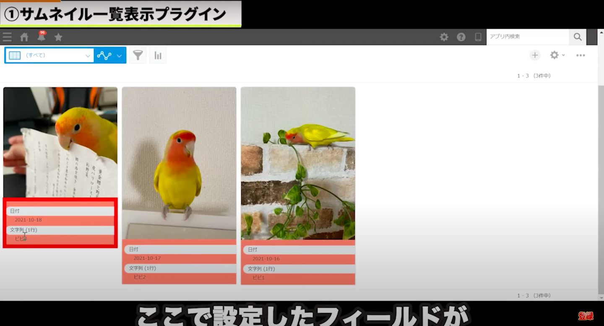Open the more options ellipsis menu
The height and width of the screenshot is (326, 604).
(581, 55)
